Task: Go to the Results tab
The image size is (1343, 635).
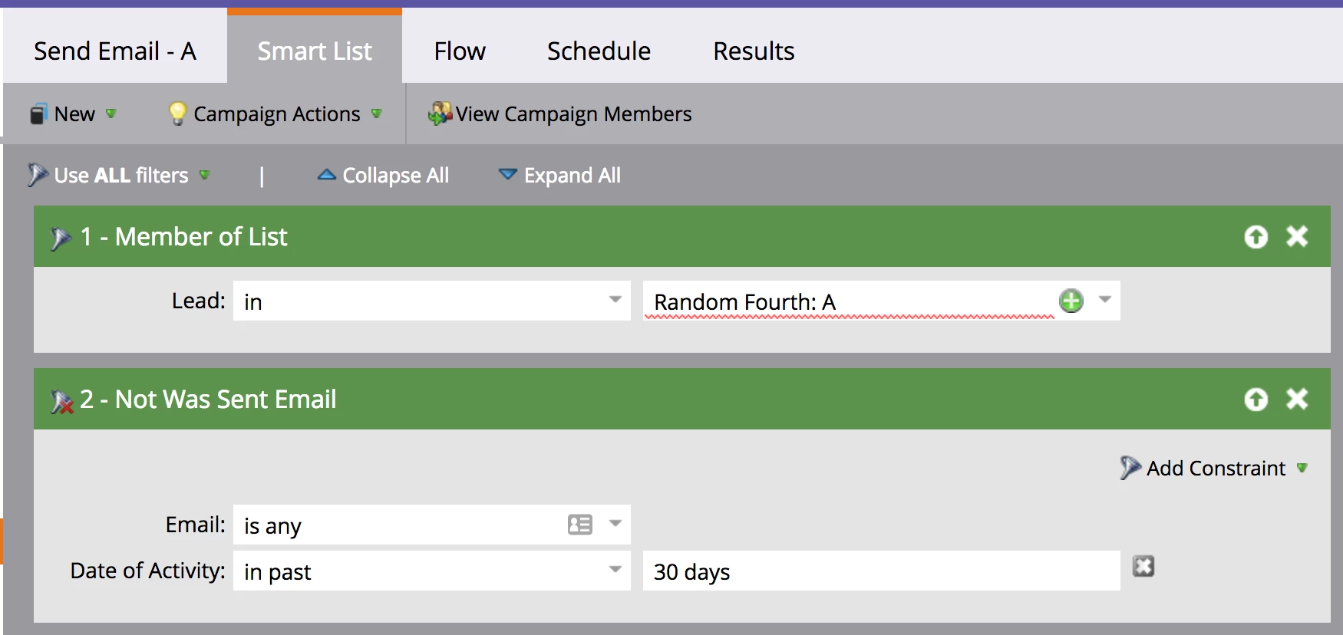Action: 754,51
